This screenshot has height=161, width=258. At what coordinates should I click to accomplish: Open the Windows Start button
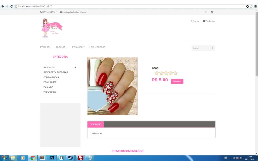(4, 158)
